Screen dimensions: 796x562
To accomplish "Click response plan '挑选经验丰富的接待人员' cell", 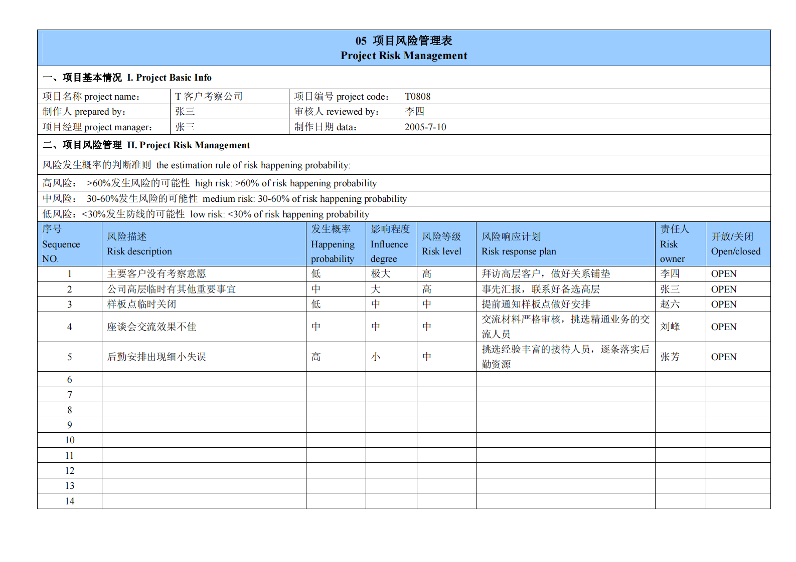I will pos(565,357).
